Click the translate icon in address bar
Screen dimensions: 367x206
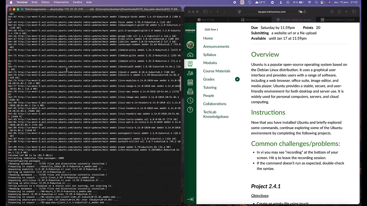pyautogui.click(x=300, y=12)
